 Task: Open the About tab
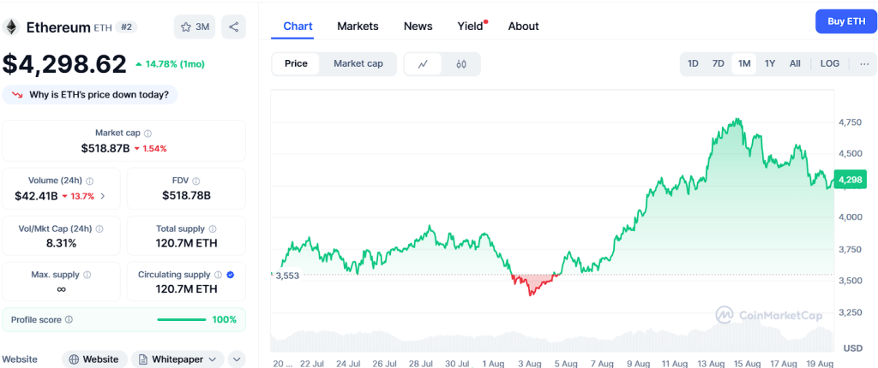coord(524,27)
